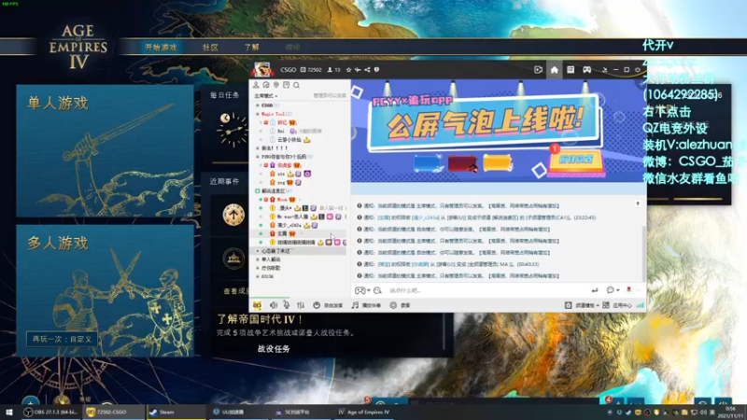Click the refresh icon above channel list
The width and height of the screenshot is (747, 420).
(x=266, y=85)
